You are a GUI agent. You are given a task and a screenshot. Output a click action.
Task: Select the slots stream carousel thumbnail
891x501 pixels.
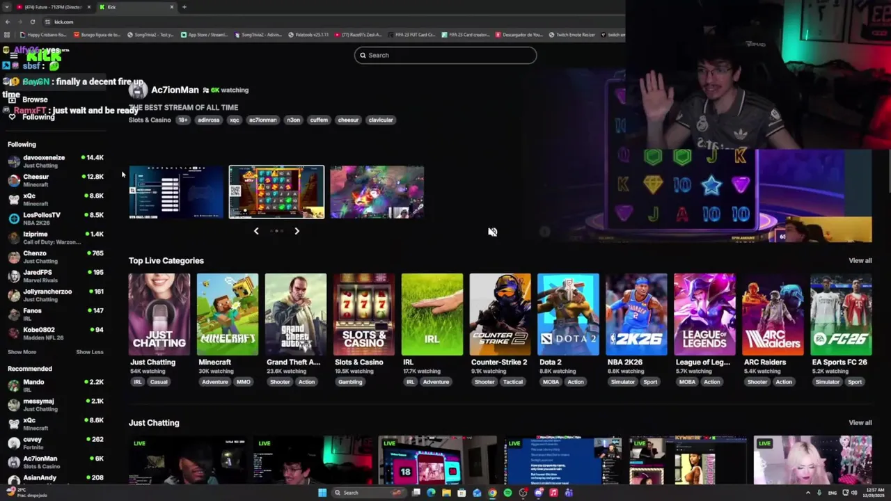[x=276, y=192]
